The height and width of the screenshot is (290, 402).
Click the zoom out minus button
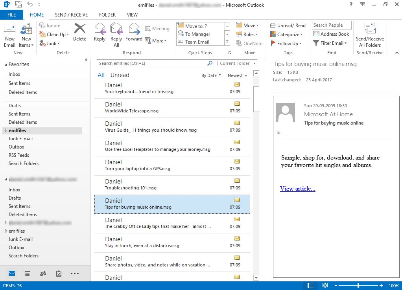click(336, 285)
